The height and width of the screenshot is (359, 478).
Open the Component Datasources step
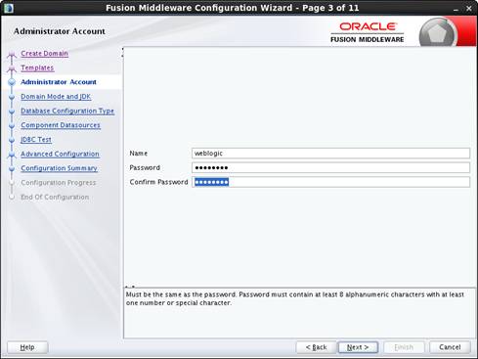pyautogui.click(x=61, y=125)
